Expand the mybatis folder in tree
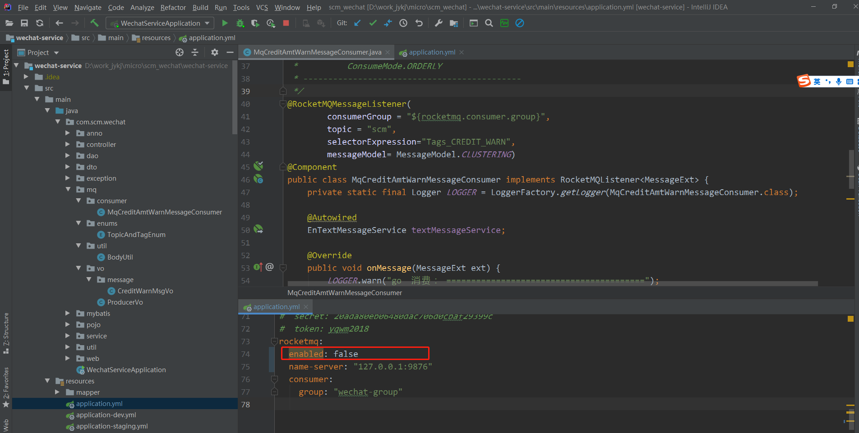Image resolution: width=859 pixels, height=433 pixels. click(x=68, y=314)
